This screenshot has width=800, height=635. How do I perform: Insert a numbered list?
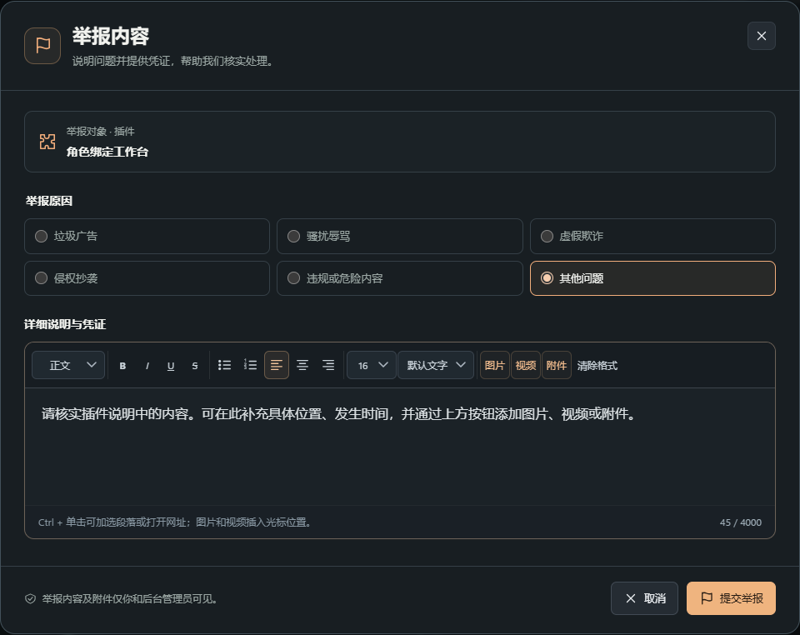(251, 365)
